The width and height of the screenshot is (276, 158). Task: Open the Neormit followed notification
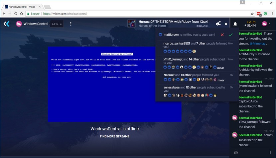(x=196, y=78)
